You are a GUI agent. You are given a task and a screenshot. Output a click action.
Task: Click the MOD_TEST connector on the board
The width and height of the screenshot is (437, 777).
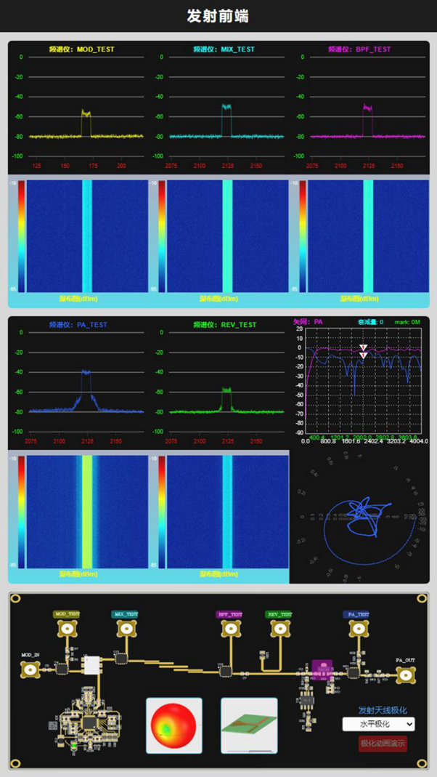(68, 631)
